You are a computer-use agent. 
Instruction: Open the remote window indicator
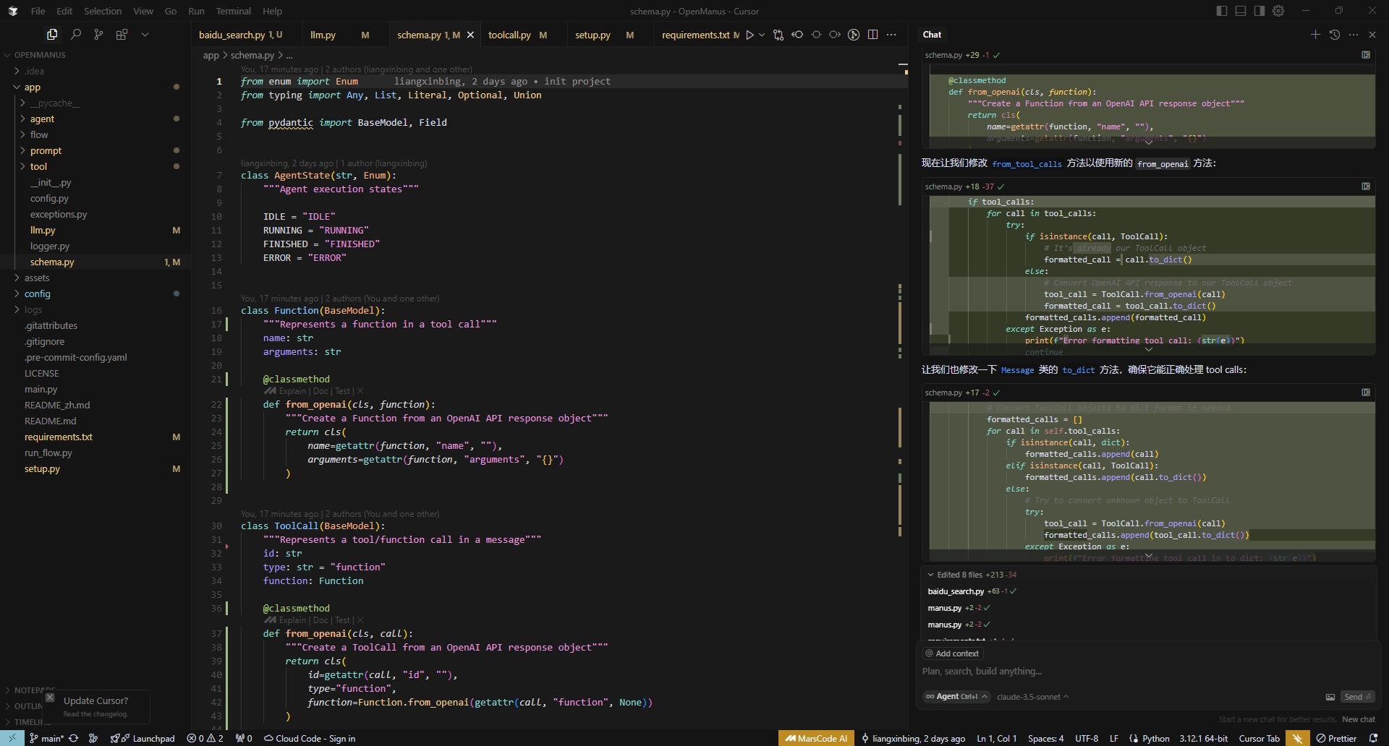tap(12, 738)
